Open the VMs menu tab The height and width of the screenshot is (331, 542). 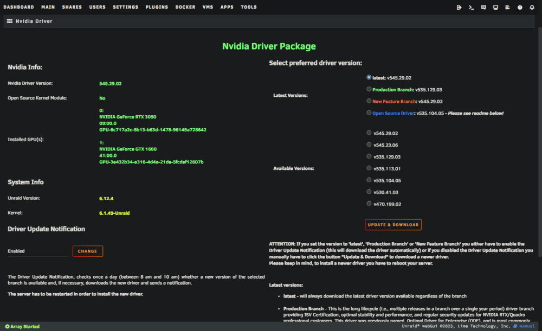pyautogui.click(x=208, y=7)
